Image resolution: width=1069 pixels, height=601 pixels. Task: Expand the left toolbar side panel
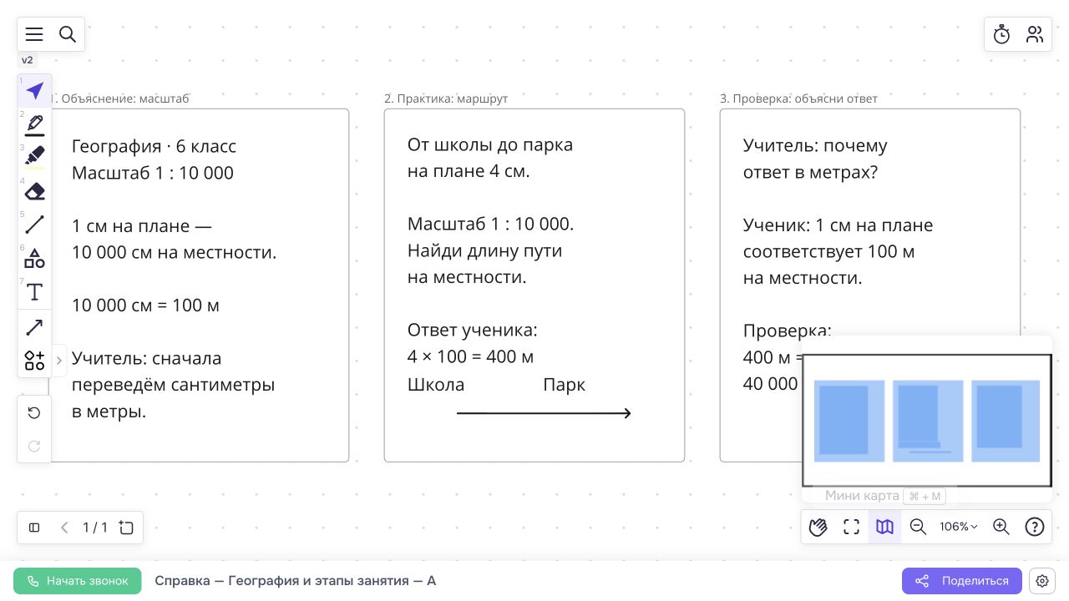click(59, 361)
